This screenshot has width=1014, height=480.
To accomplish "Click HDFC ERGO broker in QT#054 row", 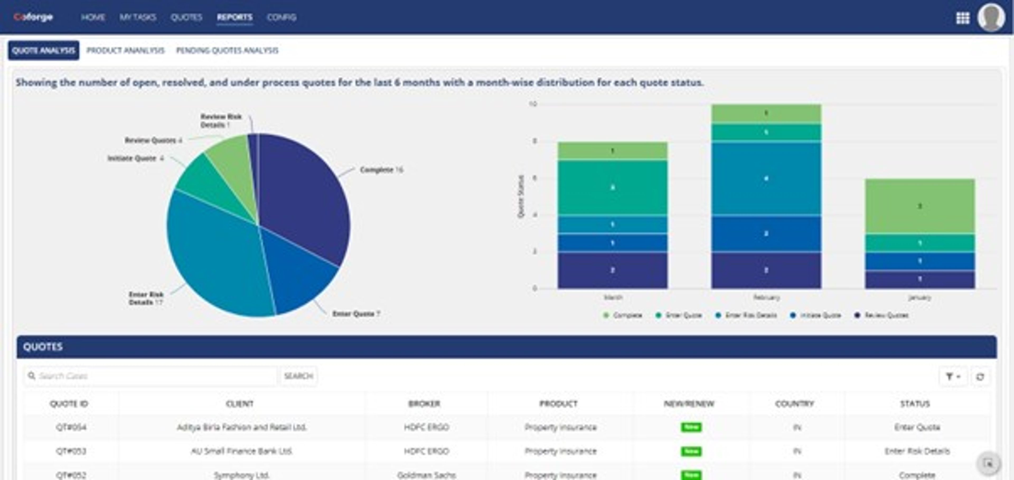I will pos(426,427).
